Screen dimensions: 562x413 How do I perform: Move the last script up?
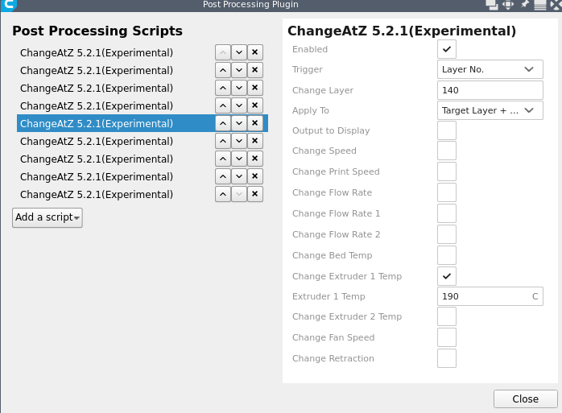tap(223, 194)
